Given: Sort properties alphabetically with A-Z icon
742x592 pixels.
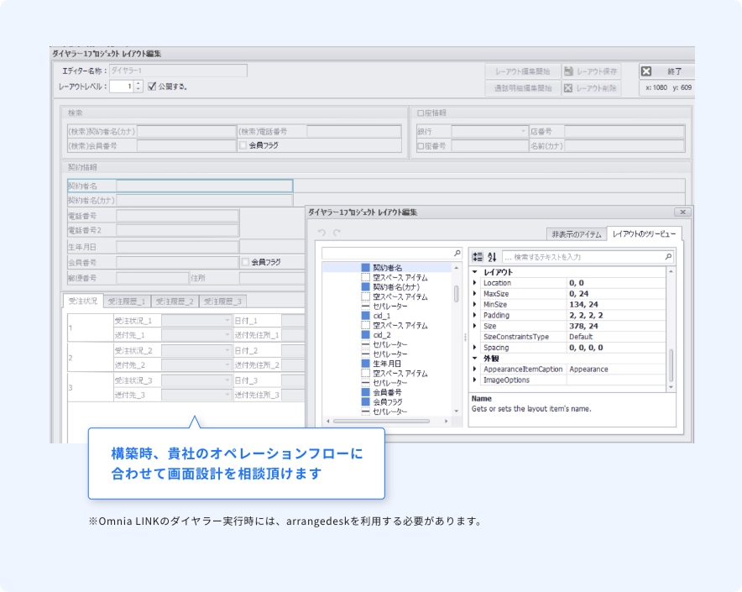Looking at the screenshot, I should pyautogui.click(x=492, y=256).
